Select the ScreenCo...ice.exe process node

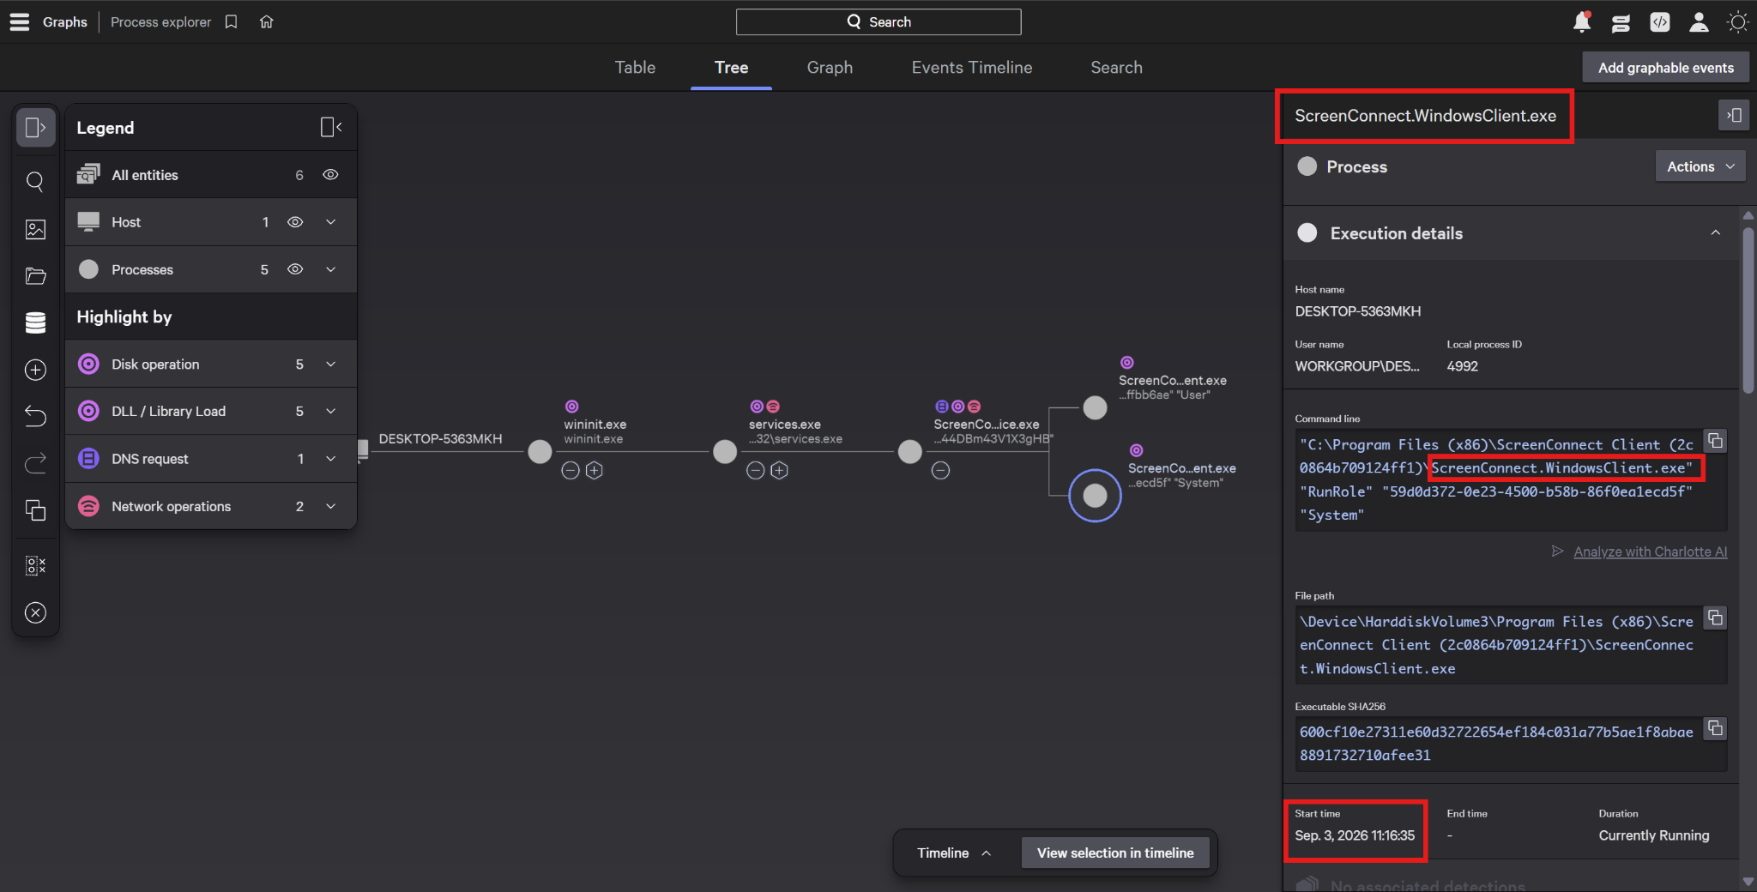[x=909, y=451]
